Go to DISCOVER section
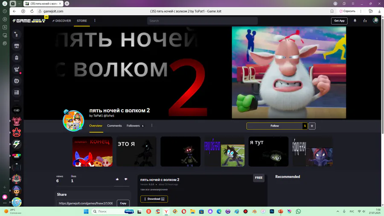 (x=61, y=21)
